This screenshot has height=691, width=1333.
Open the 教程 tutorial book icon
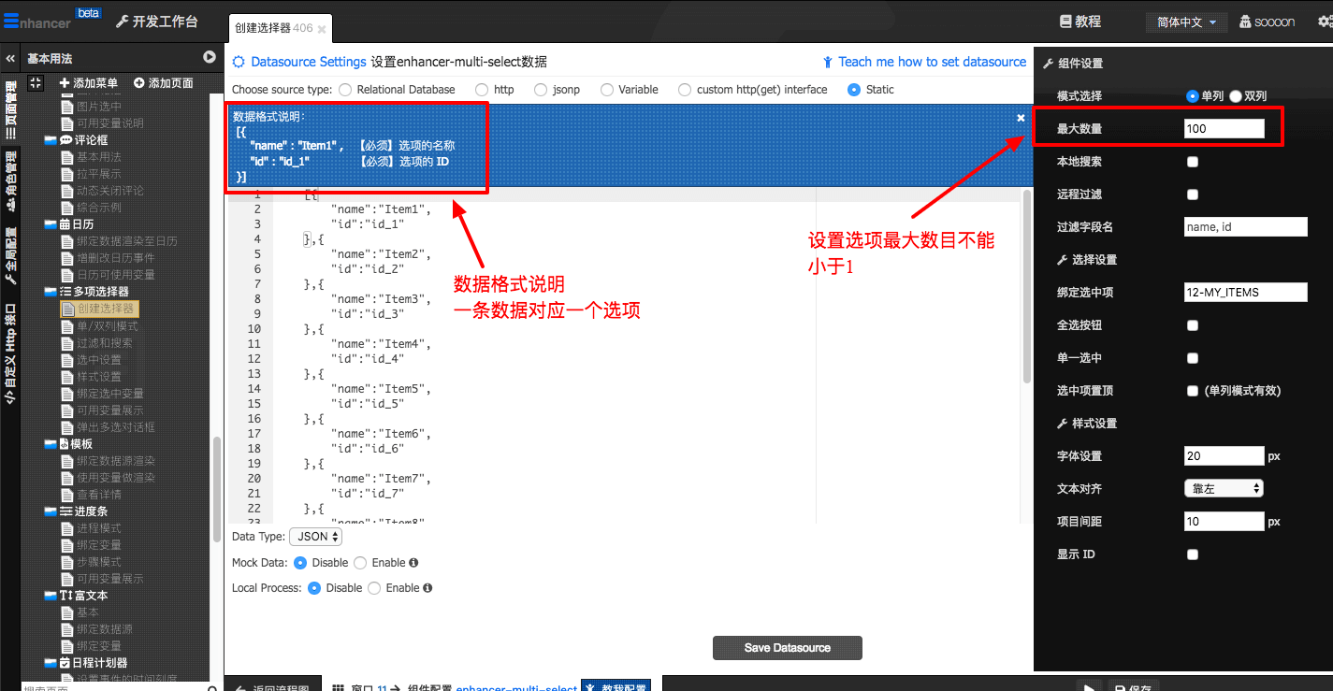click(1065, 22)
